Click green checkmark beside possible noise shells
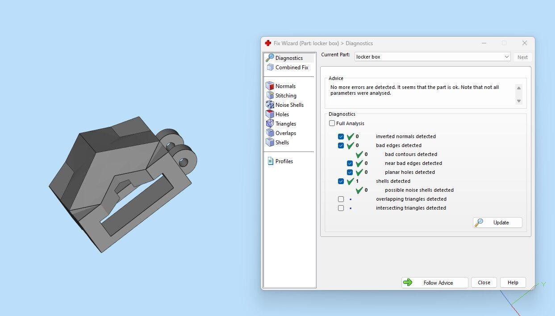555x316 pixels. pos(359,190)
